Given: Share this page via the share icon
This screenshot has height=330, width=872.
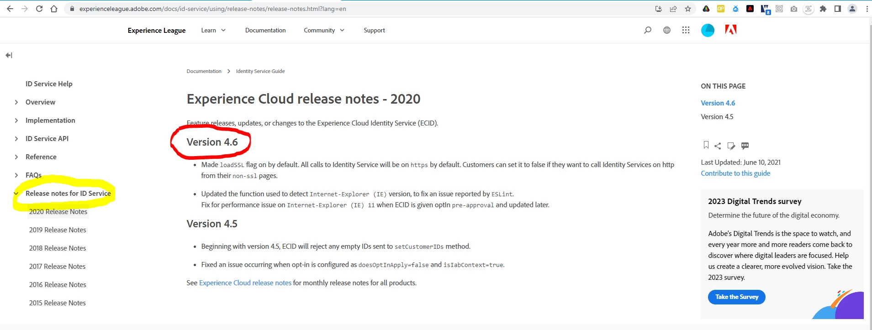Looking at the screenshot, I should 718,146.
